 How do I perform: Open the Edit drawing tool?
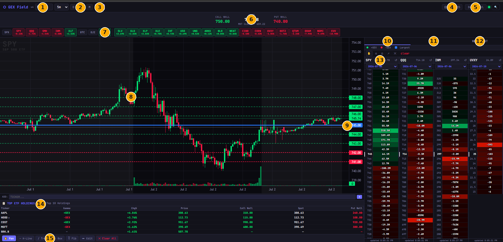pyautogui.click(x=87, y=238)
